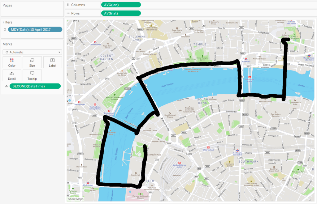Open the Size marks card

pyautogui.click(x=32, y=62)
